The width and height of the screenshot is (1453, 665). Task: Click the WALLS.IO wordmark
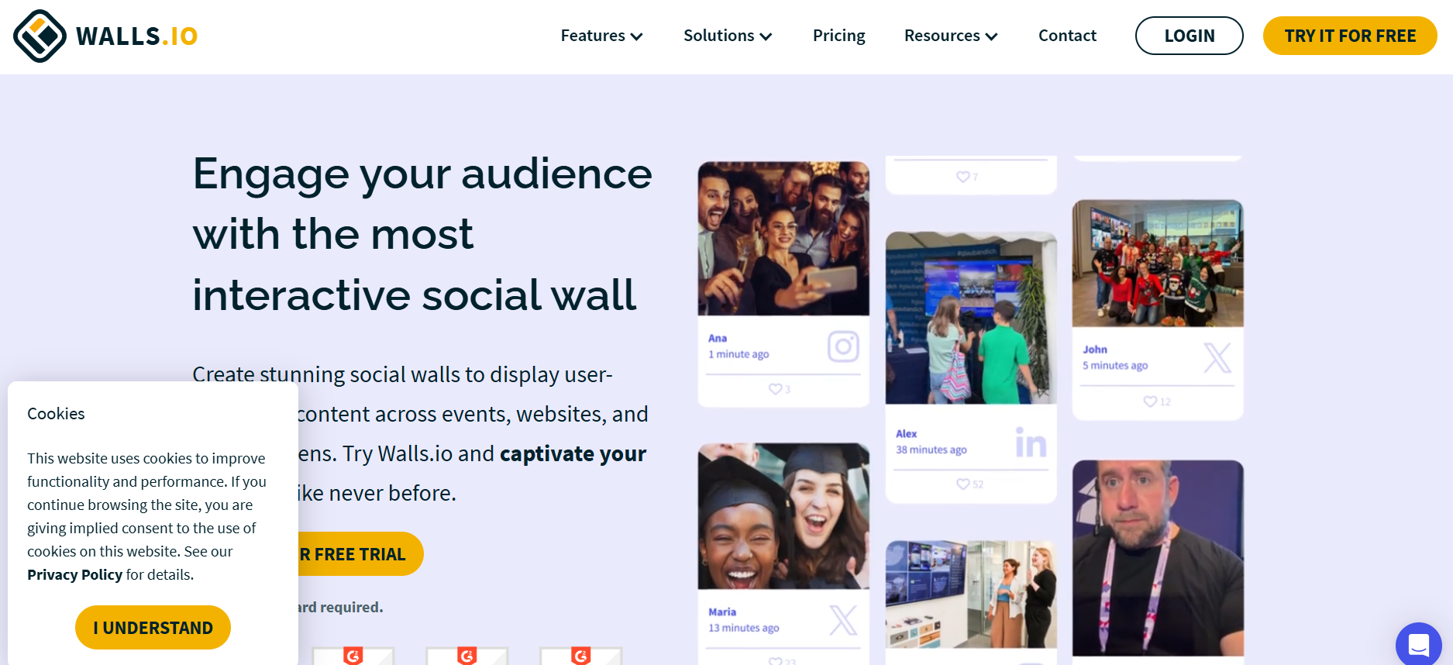136,36
